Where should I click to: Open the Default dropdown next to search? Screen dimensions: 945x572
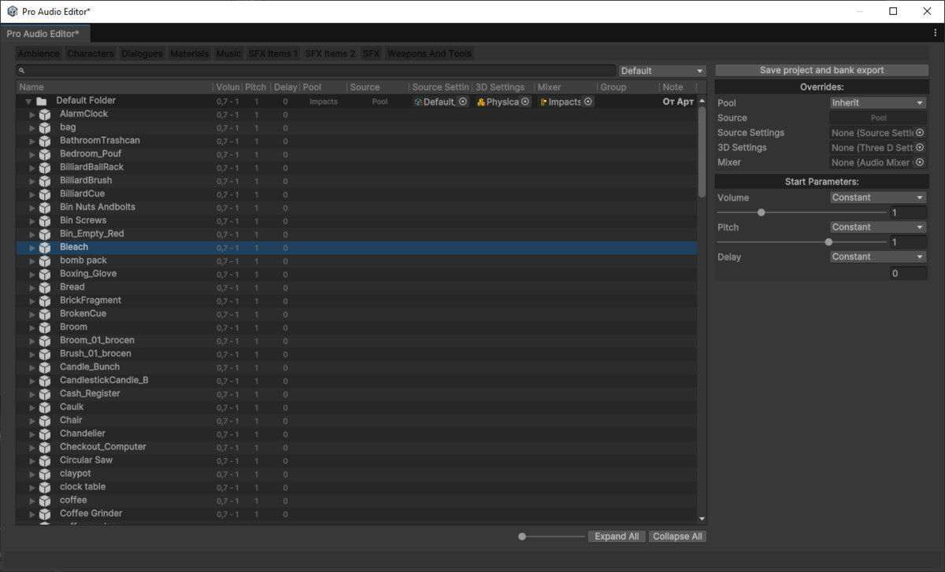662,71
